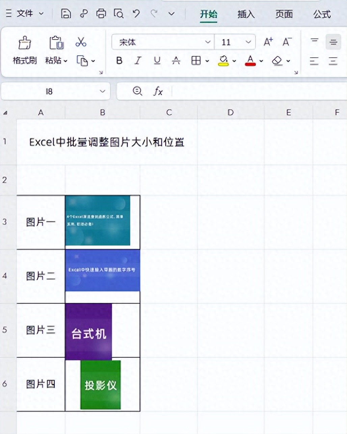Toggle Strikethrough formatting
The image size is (347, 434).
tap(176, 61)
